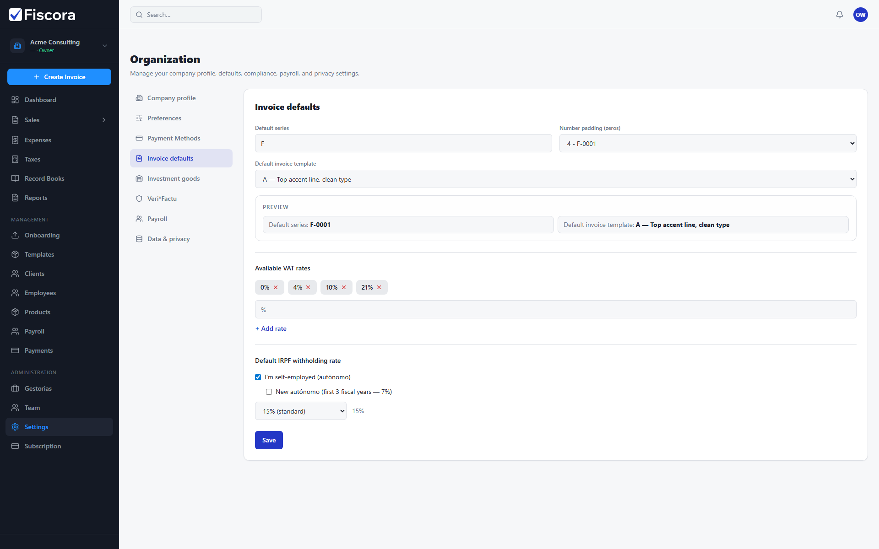Open Default invoice template dropdown
The height and width of the screenshot is (549, 879).
555,179
